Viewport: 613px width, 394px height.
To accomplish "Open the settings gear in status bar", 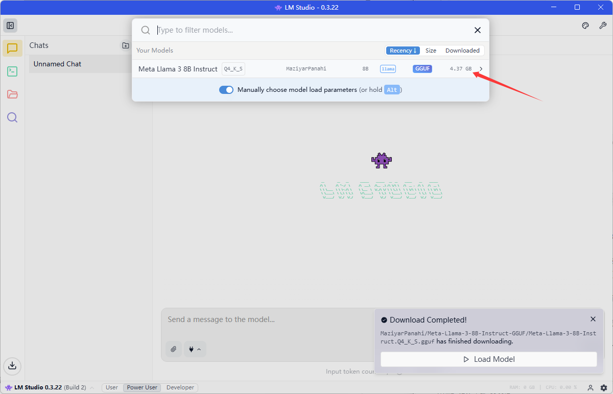I will (x=604, y=388).
